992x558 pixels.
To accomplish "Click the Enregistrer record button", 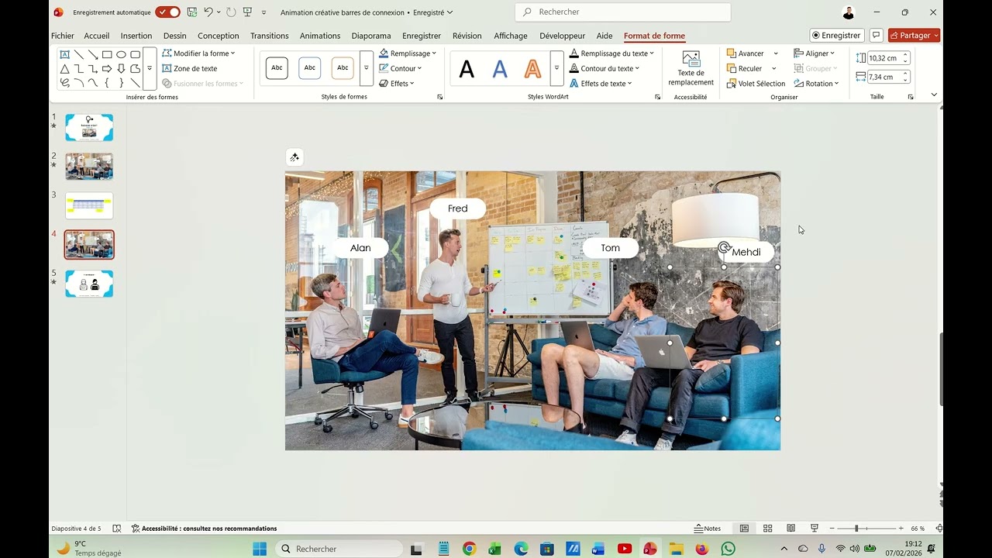I will pyautogui.click(x=836, y=36).
